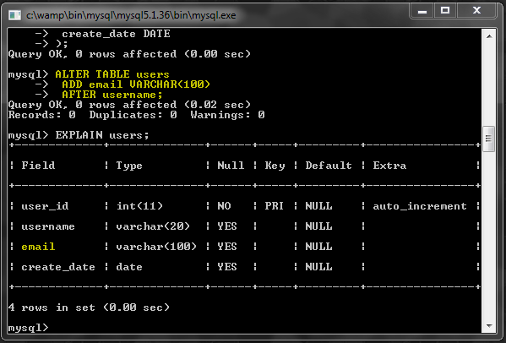Click the PRI value in Key column
The image size is (506, 343).
pyautogui.click(x=274, y=206)
